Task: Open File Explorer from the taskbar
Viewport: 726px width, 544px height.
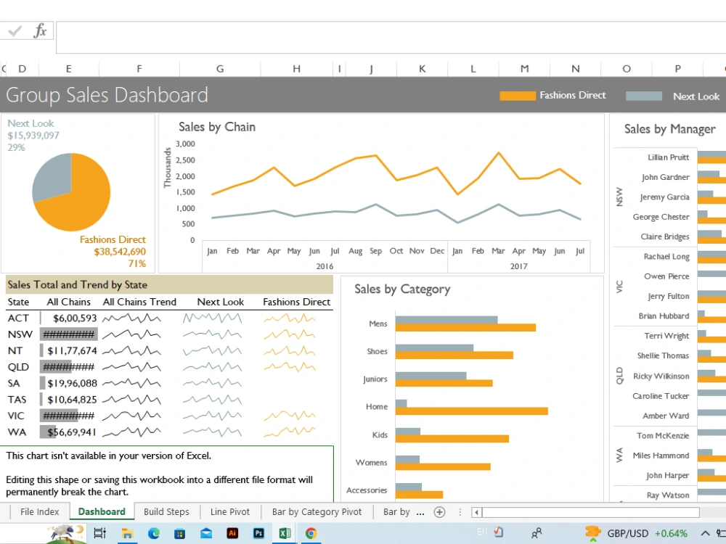Action: 127,532
